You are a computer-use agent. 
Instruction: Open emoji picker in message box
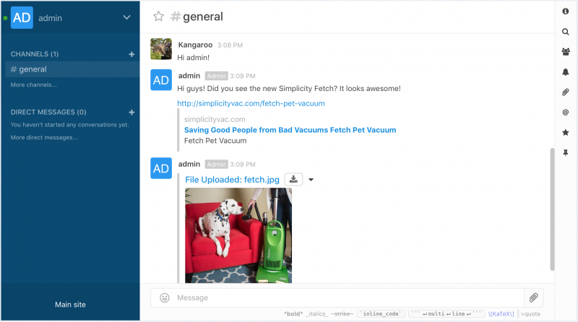pos(165,297)
